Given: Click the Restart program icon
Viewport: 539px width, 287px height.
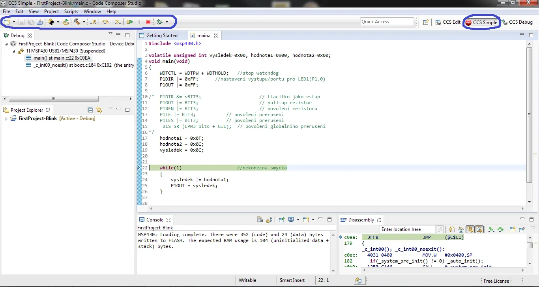Looking at the screenshot, I should pyautogui.click(x=66, y=22).
